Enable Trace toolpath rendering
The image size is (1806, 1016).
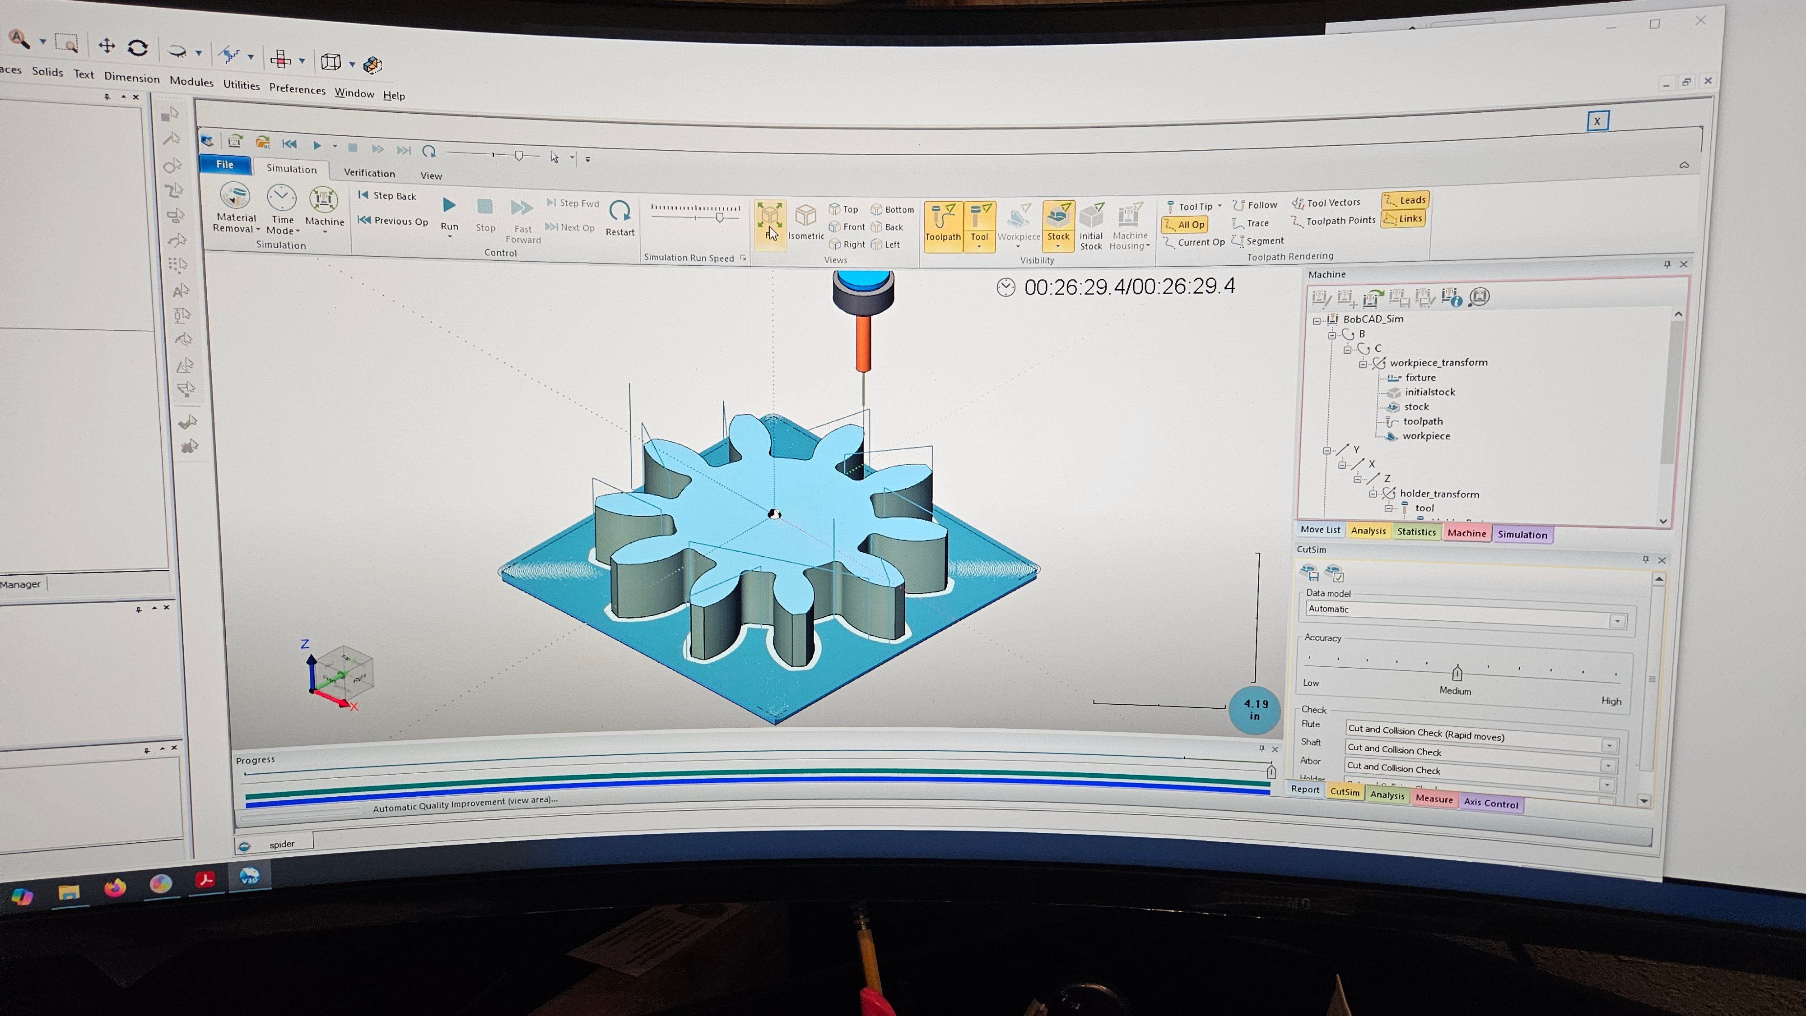coord(1251,223)
